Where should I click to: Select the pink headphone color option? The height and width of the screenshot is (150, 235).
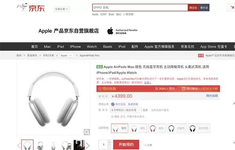coord(157,128)
